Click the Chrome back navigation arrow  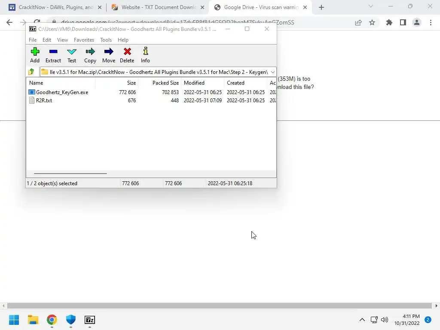[9, 22]
